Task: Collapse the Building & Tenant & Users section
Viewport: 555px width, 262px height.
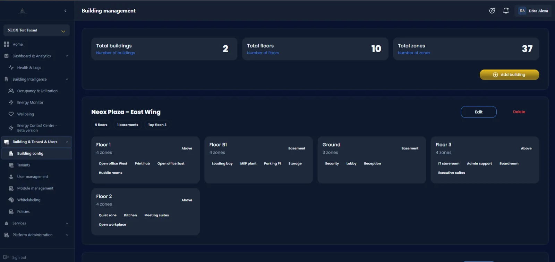Action: 67,142
